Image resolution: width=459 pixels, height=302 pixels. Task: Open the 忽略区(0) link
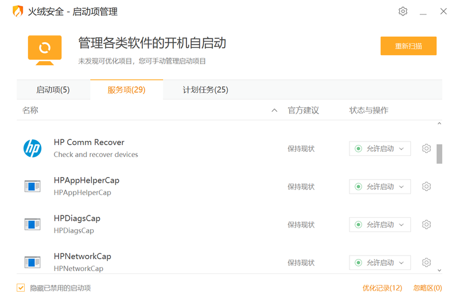(427, 288)
